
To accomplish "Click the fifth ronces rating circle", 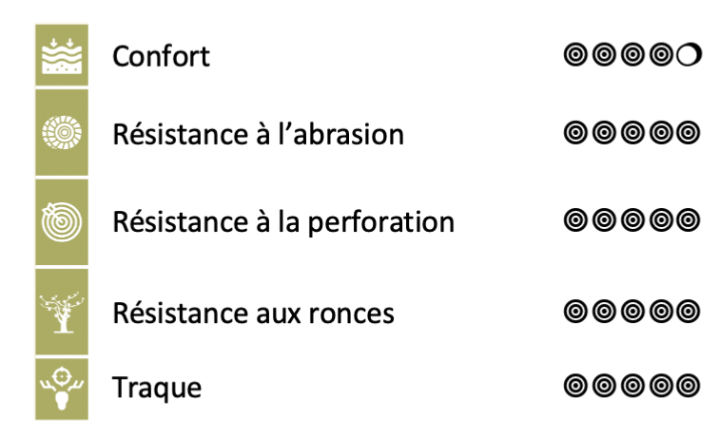I will (x=689, y=312).
